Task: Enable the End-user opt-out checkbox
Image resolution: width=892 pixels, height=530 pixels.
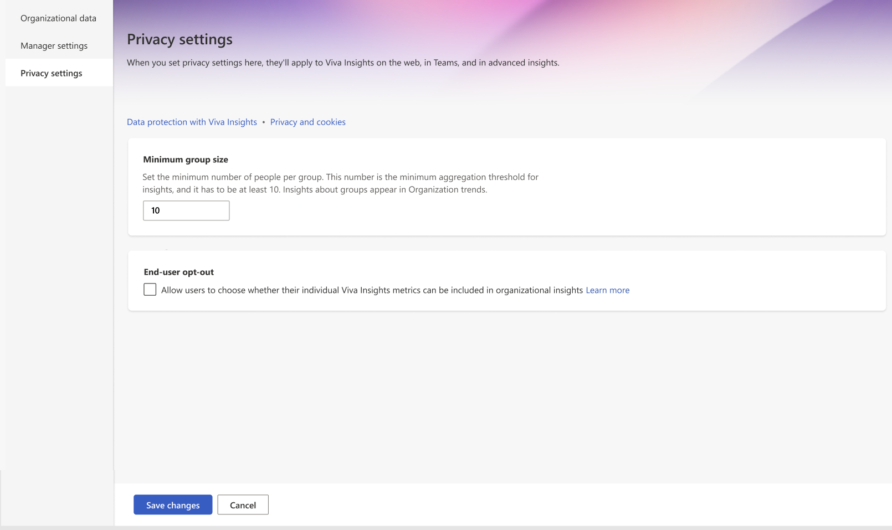Action: 150,290
